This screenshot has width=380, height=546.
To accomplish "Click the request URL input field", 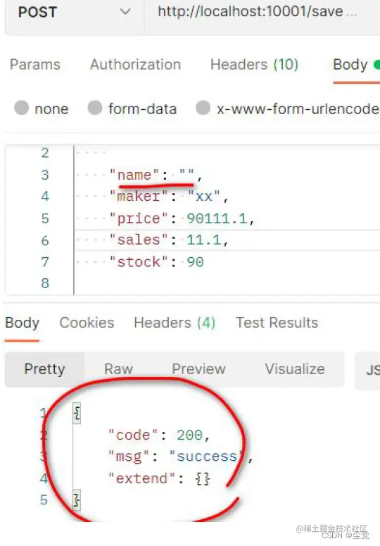I will tap(262, 13).
